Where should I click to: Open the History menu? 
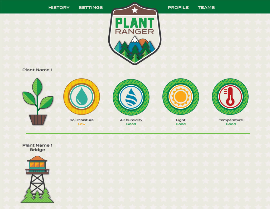[x=59, y=8]
